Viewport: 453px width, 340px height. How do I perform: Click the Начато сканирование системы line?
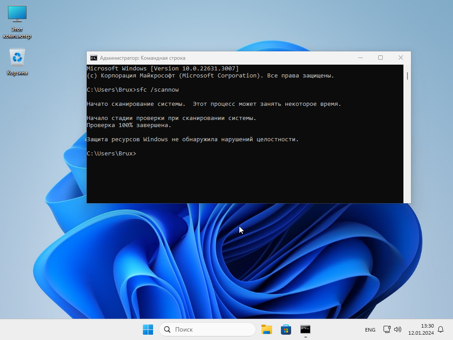pos(214,104)
